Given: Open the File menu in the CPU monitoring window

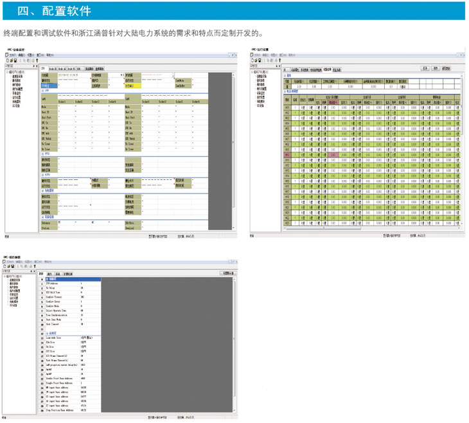Looking at the screenshot, I should click(x=13, y=56).
